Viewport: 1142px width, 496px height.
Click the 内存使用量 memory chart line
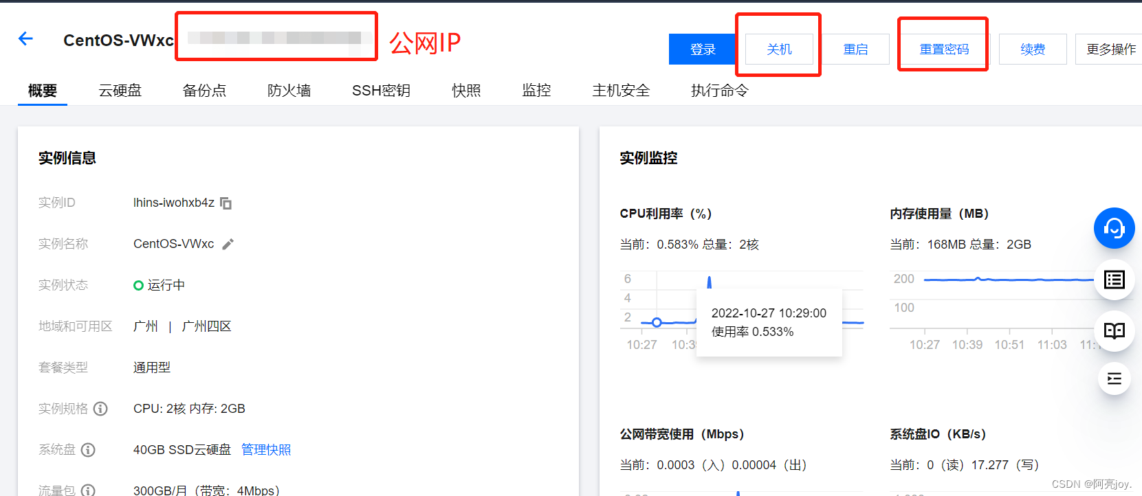(1009, 280)
